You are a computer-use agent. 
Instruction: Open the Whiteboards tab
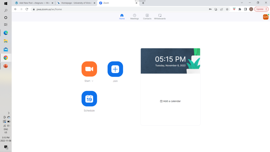pyautogui.click(x=160, y=17)
